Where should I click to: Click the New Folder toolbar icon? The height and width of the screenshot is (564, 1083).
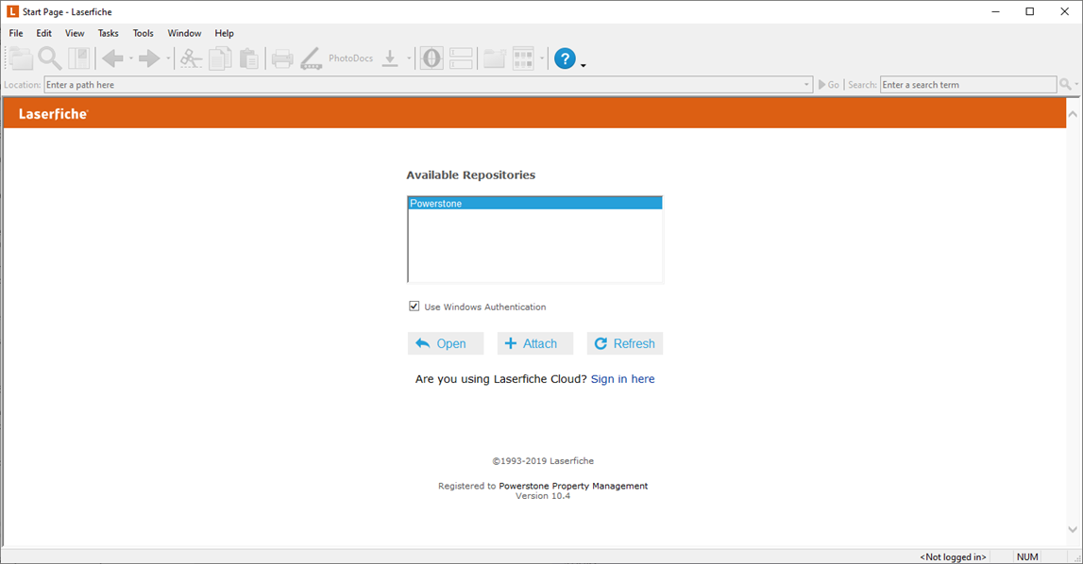(x=495, y=58)
